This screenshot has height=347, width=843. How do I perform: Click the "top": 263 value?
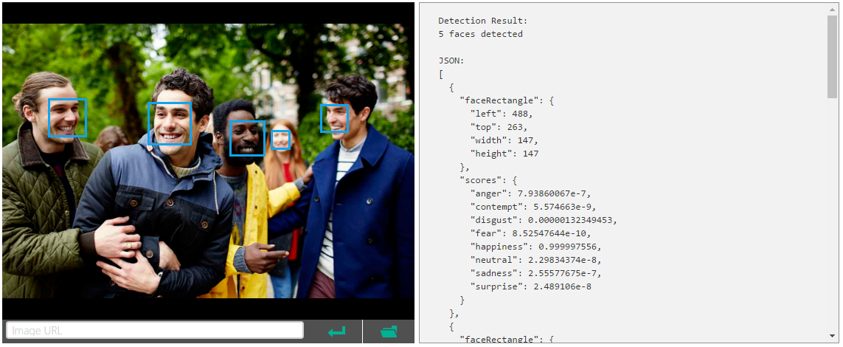click(x=499, y=127)
